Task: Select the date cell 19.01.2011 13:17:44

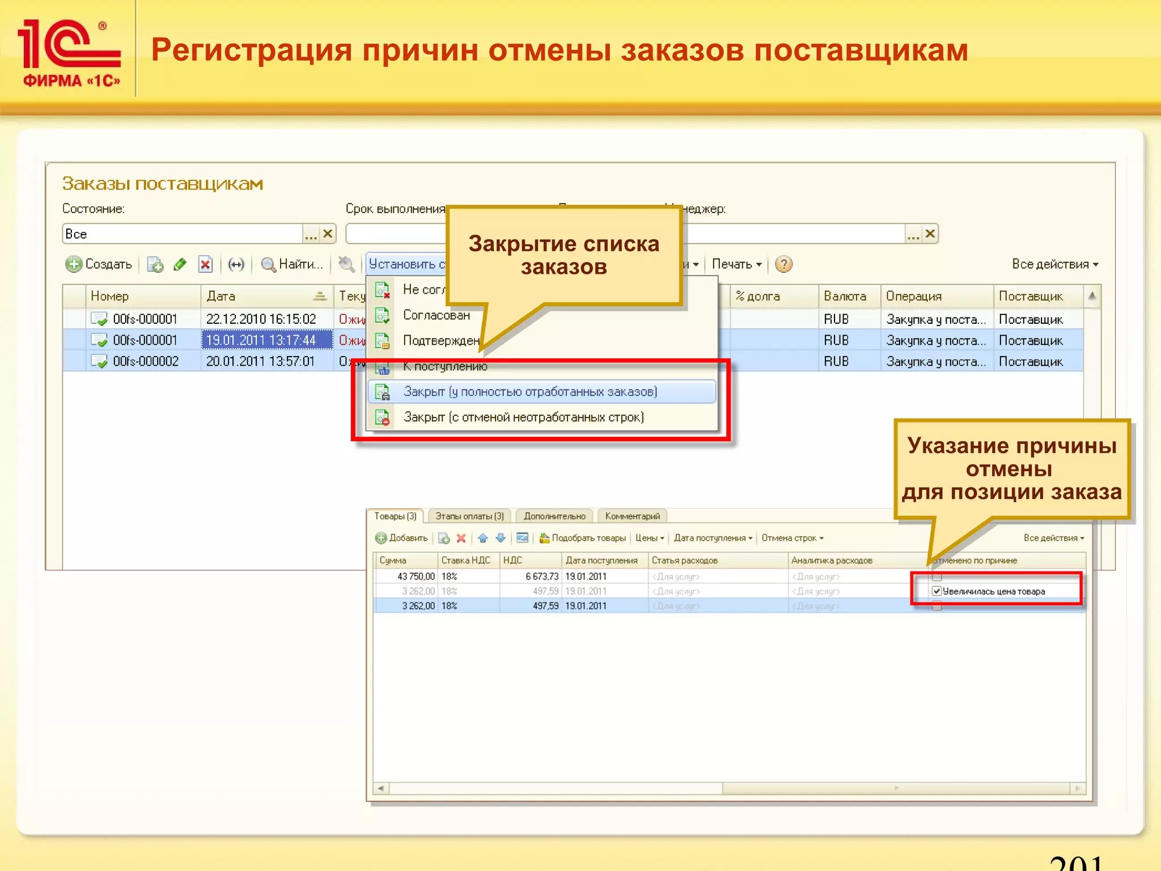Action: pos(267,340)
